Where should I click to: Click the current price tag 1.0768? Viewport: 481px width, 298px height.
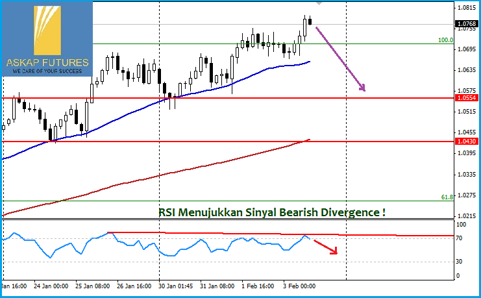(x=466, y=24)
